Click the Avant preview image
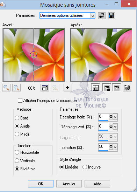 [x=34, y=55]
